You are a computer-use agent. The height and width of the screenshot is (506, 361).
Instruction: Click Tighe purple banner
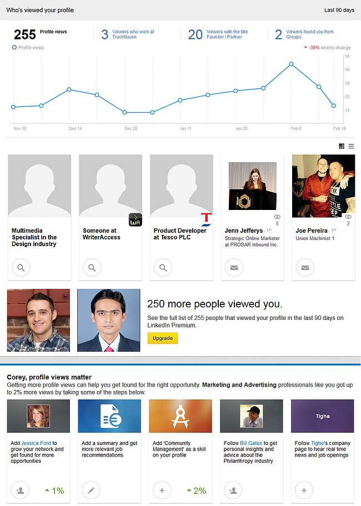tap(322, 416)
